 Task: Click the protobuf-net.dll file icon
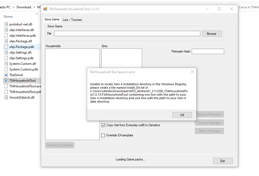6,24
